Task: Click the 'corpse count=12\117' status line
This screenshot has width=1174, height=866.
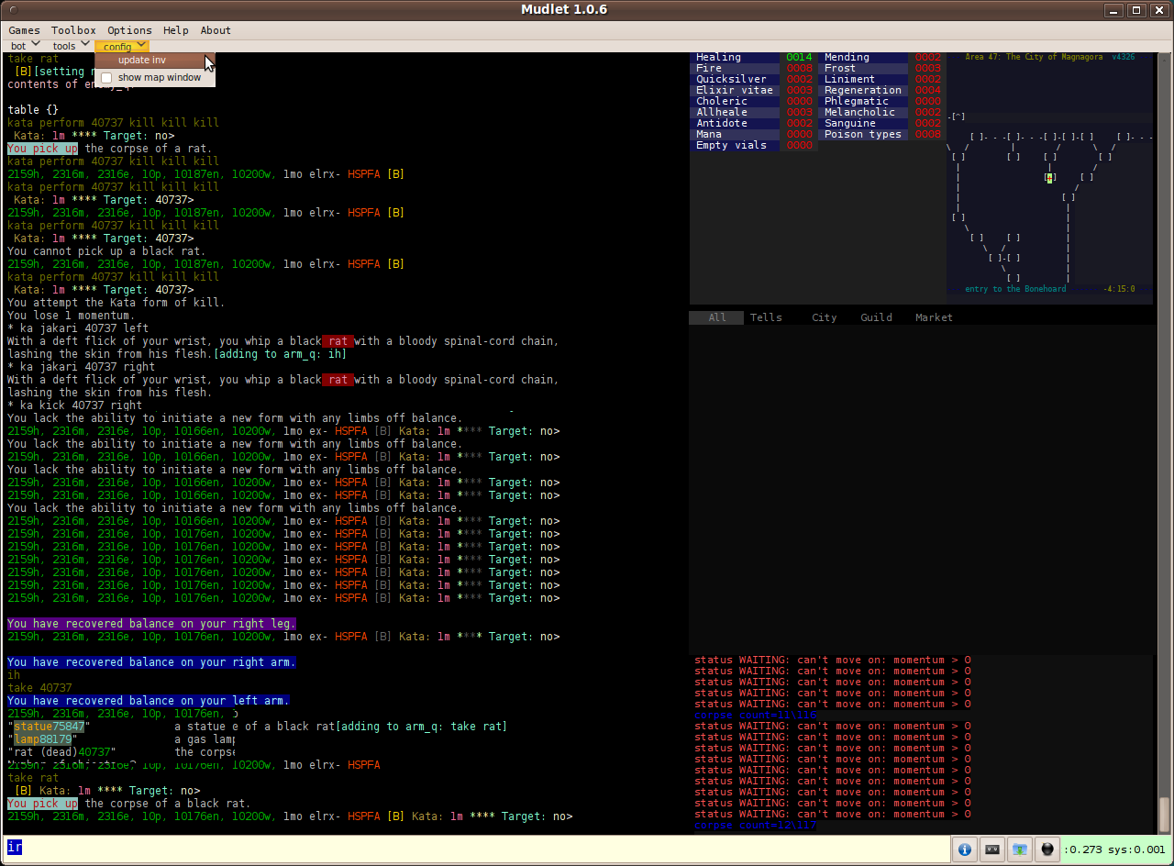Action: (755, 826)
